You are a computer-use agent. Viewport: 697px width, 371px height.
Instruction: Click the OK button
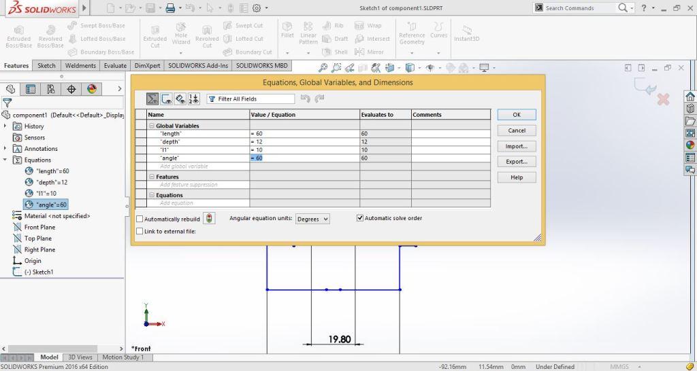(x=517, y=115)
